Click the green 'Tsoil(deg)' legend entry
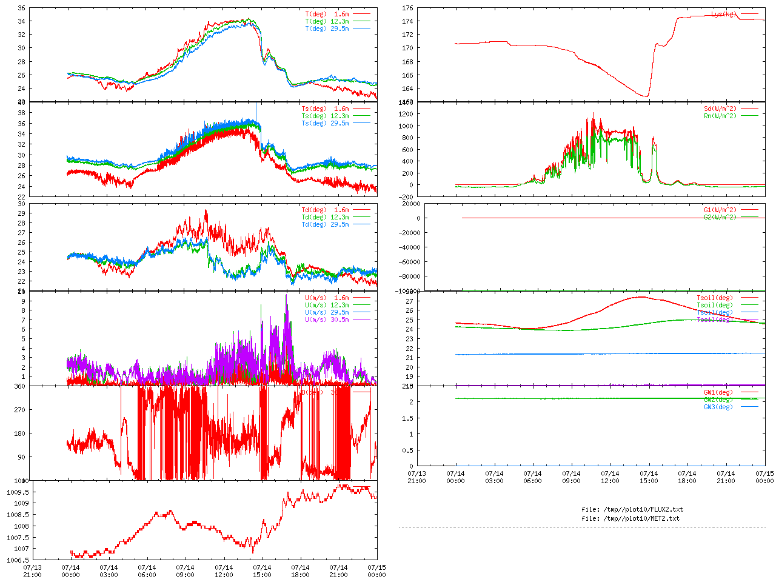Screen dimensions: 776x582 [x=715, y=306]
